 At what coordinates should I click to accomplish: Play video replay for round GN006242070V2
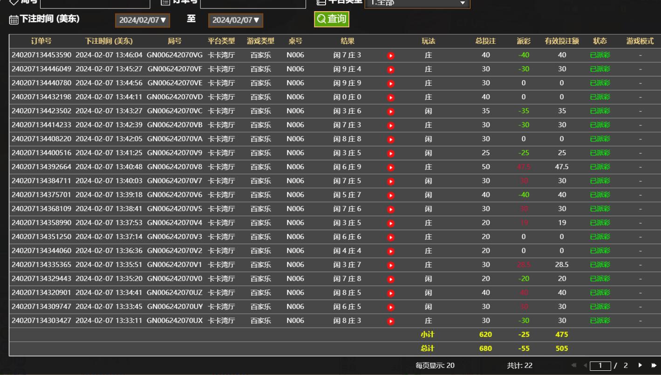point(391,251)
